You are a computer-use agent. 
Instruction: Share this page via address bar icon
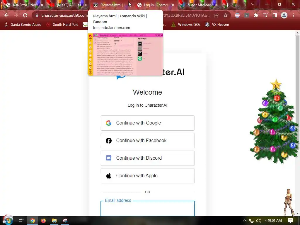click(216, 15)
